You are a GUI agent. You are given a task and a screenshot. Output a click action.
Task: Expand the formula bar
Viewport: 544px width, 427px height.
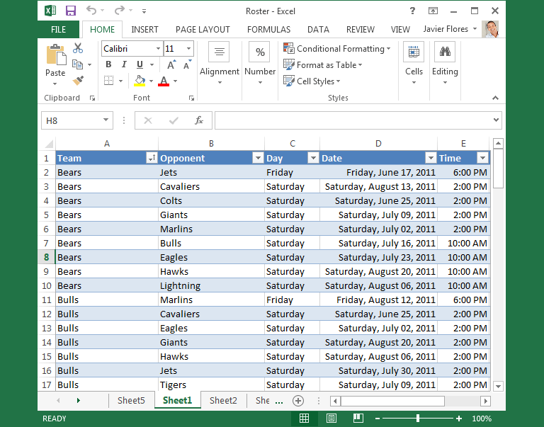pyautogui.click(x=496, y=120)
